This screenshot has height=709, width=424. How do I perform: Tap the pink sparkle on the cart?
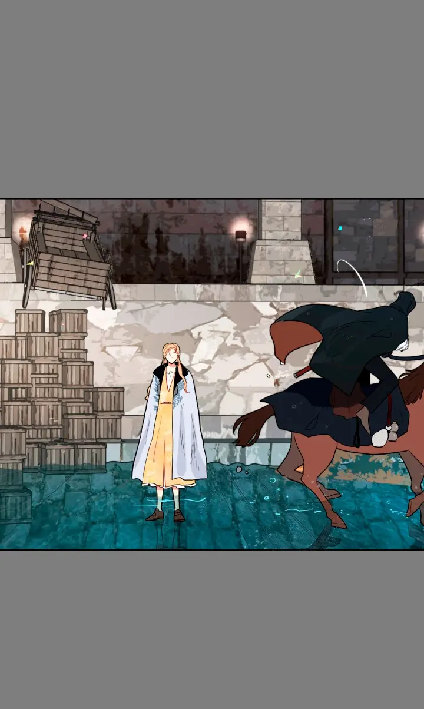click(x=85, y=236)
